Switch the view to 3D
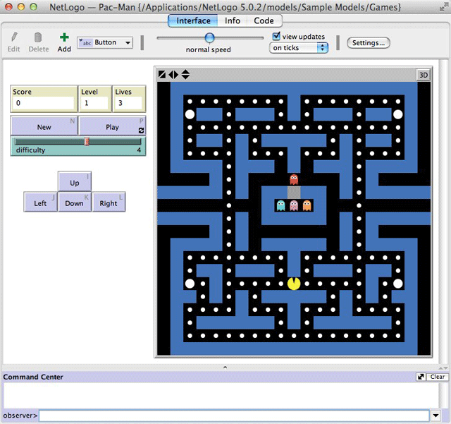 (x=423, y=75)
